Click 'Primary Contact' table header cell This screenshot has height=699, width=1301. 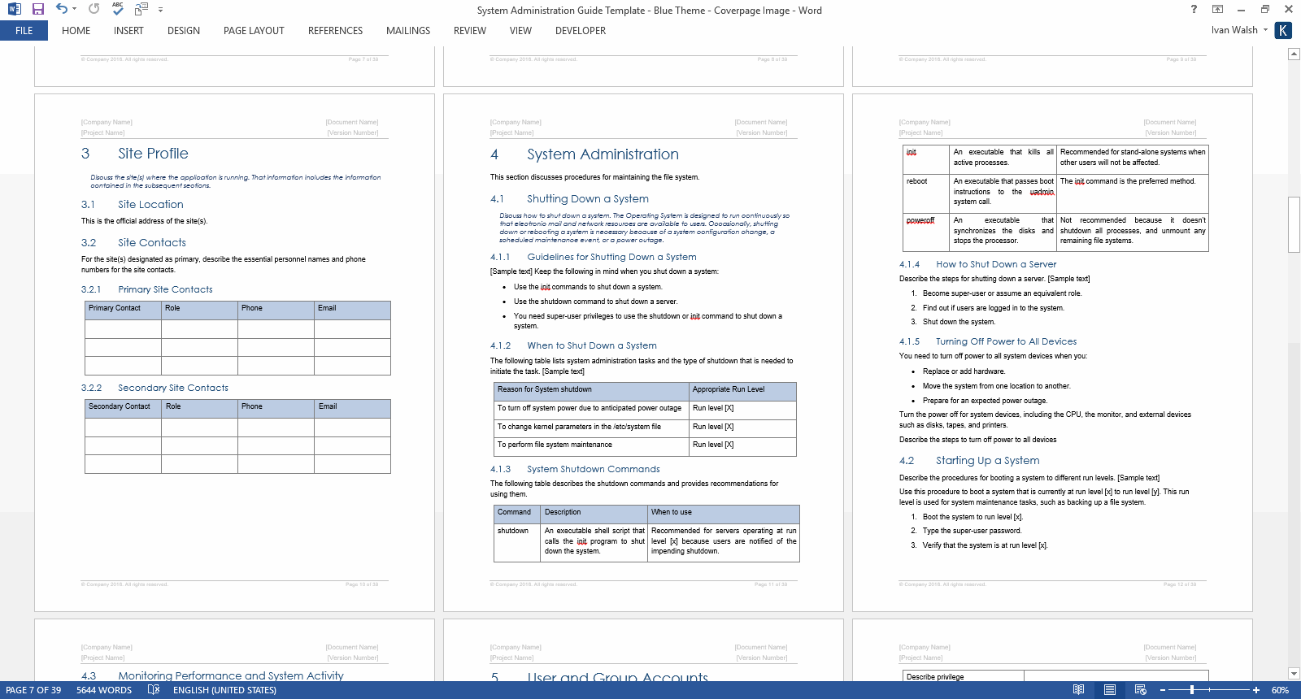tap(123, 309)
